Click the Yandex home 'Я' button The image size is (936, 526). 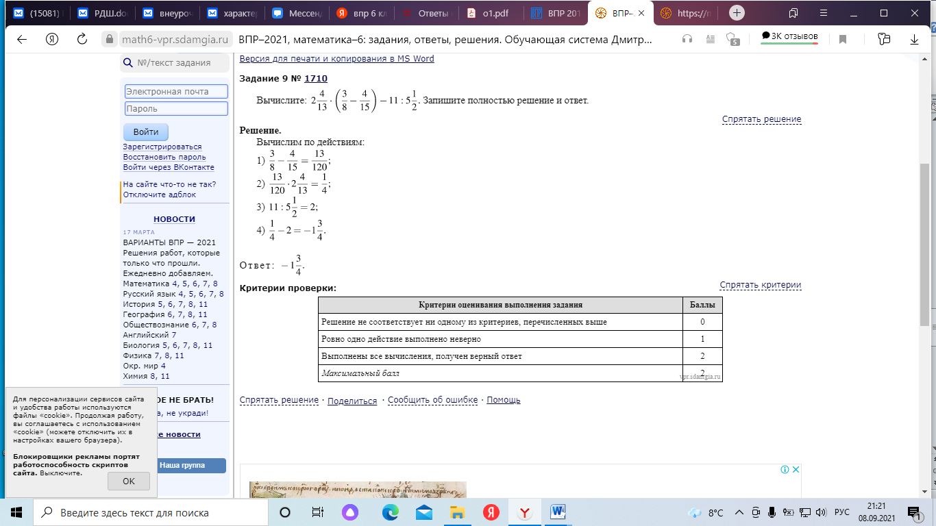tap(51, 39)
